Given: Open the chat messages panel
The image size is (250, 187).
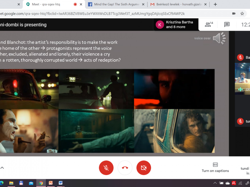Looking at the screenshot, I should [x=227, y=24].
